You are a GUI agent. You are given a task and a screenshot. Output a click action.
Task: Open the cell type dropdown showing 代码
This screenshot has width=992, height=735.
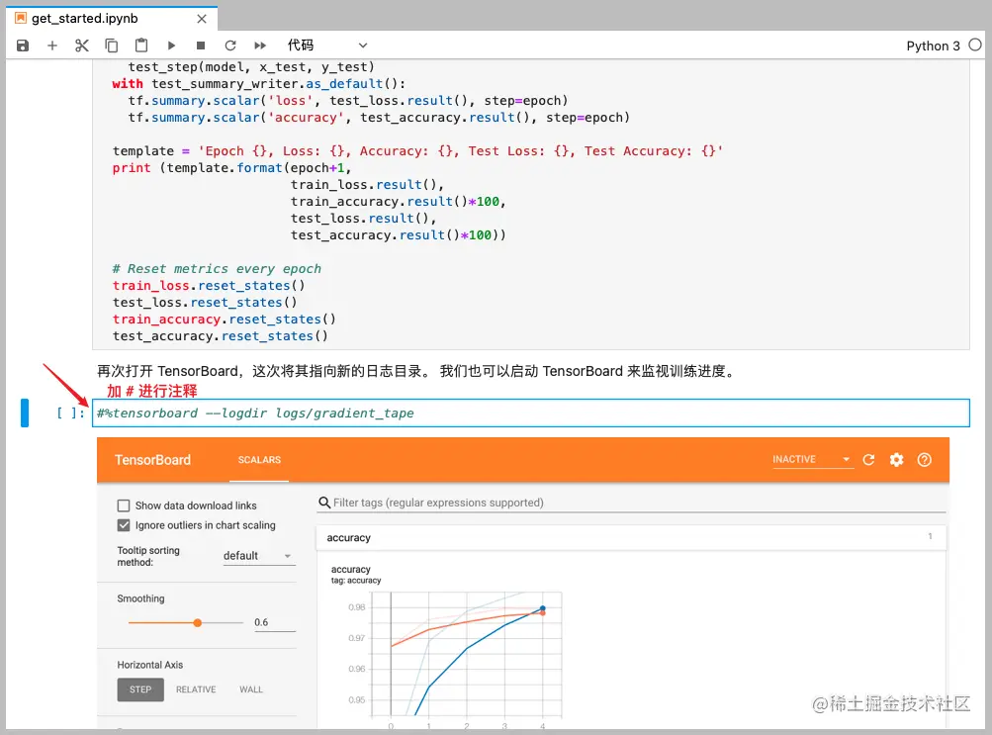coord(327,46)
